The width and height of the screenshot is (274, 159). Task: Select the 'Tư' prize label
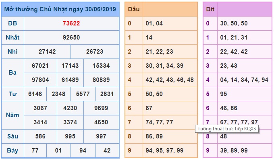12,94
